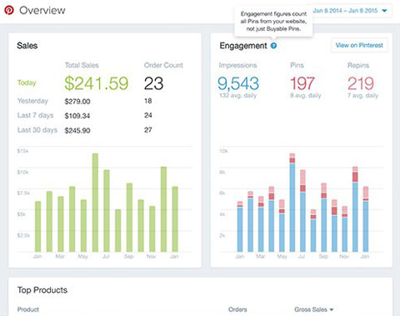The height and width of the screenshot is (316, 400).
Task: Click the Orders column header
Action: coord(237,309)
